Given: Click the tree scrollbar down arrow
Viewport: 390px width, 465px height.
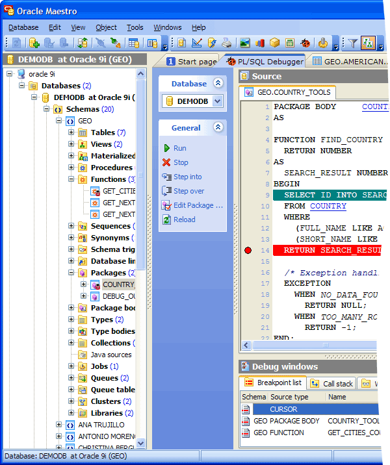Looking at the screenshot, I should pos(141,443).
